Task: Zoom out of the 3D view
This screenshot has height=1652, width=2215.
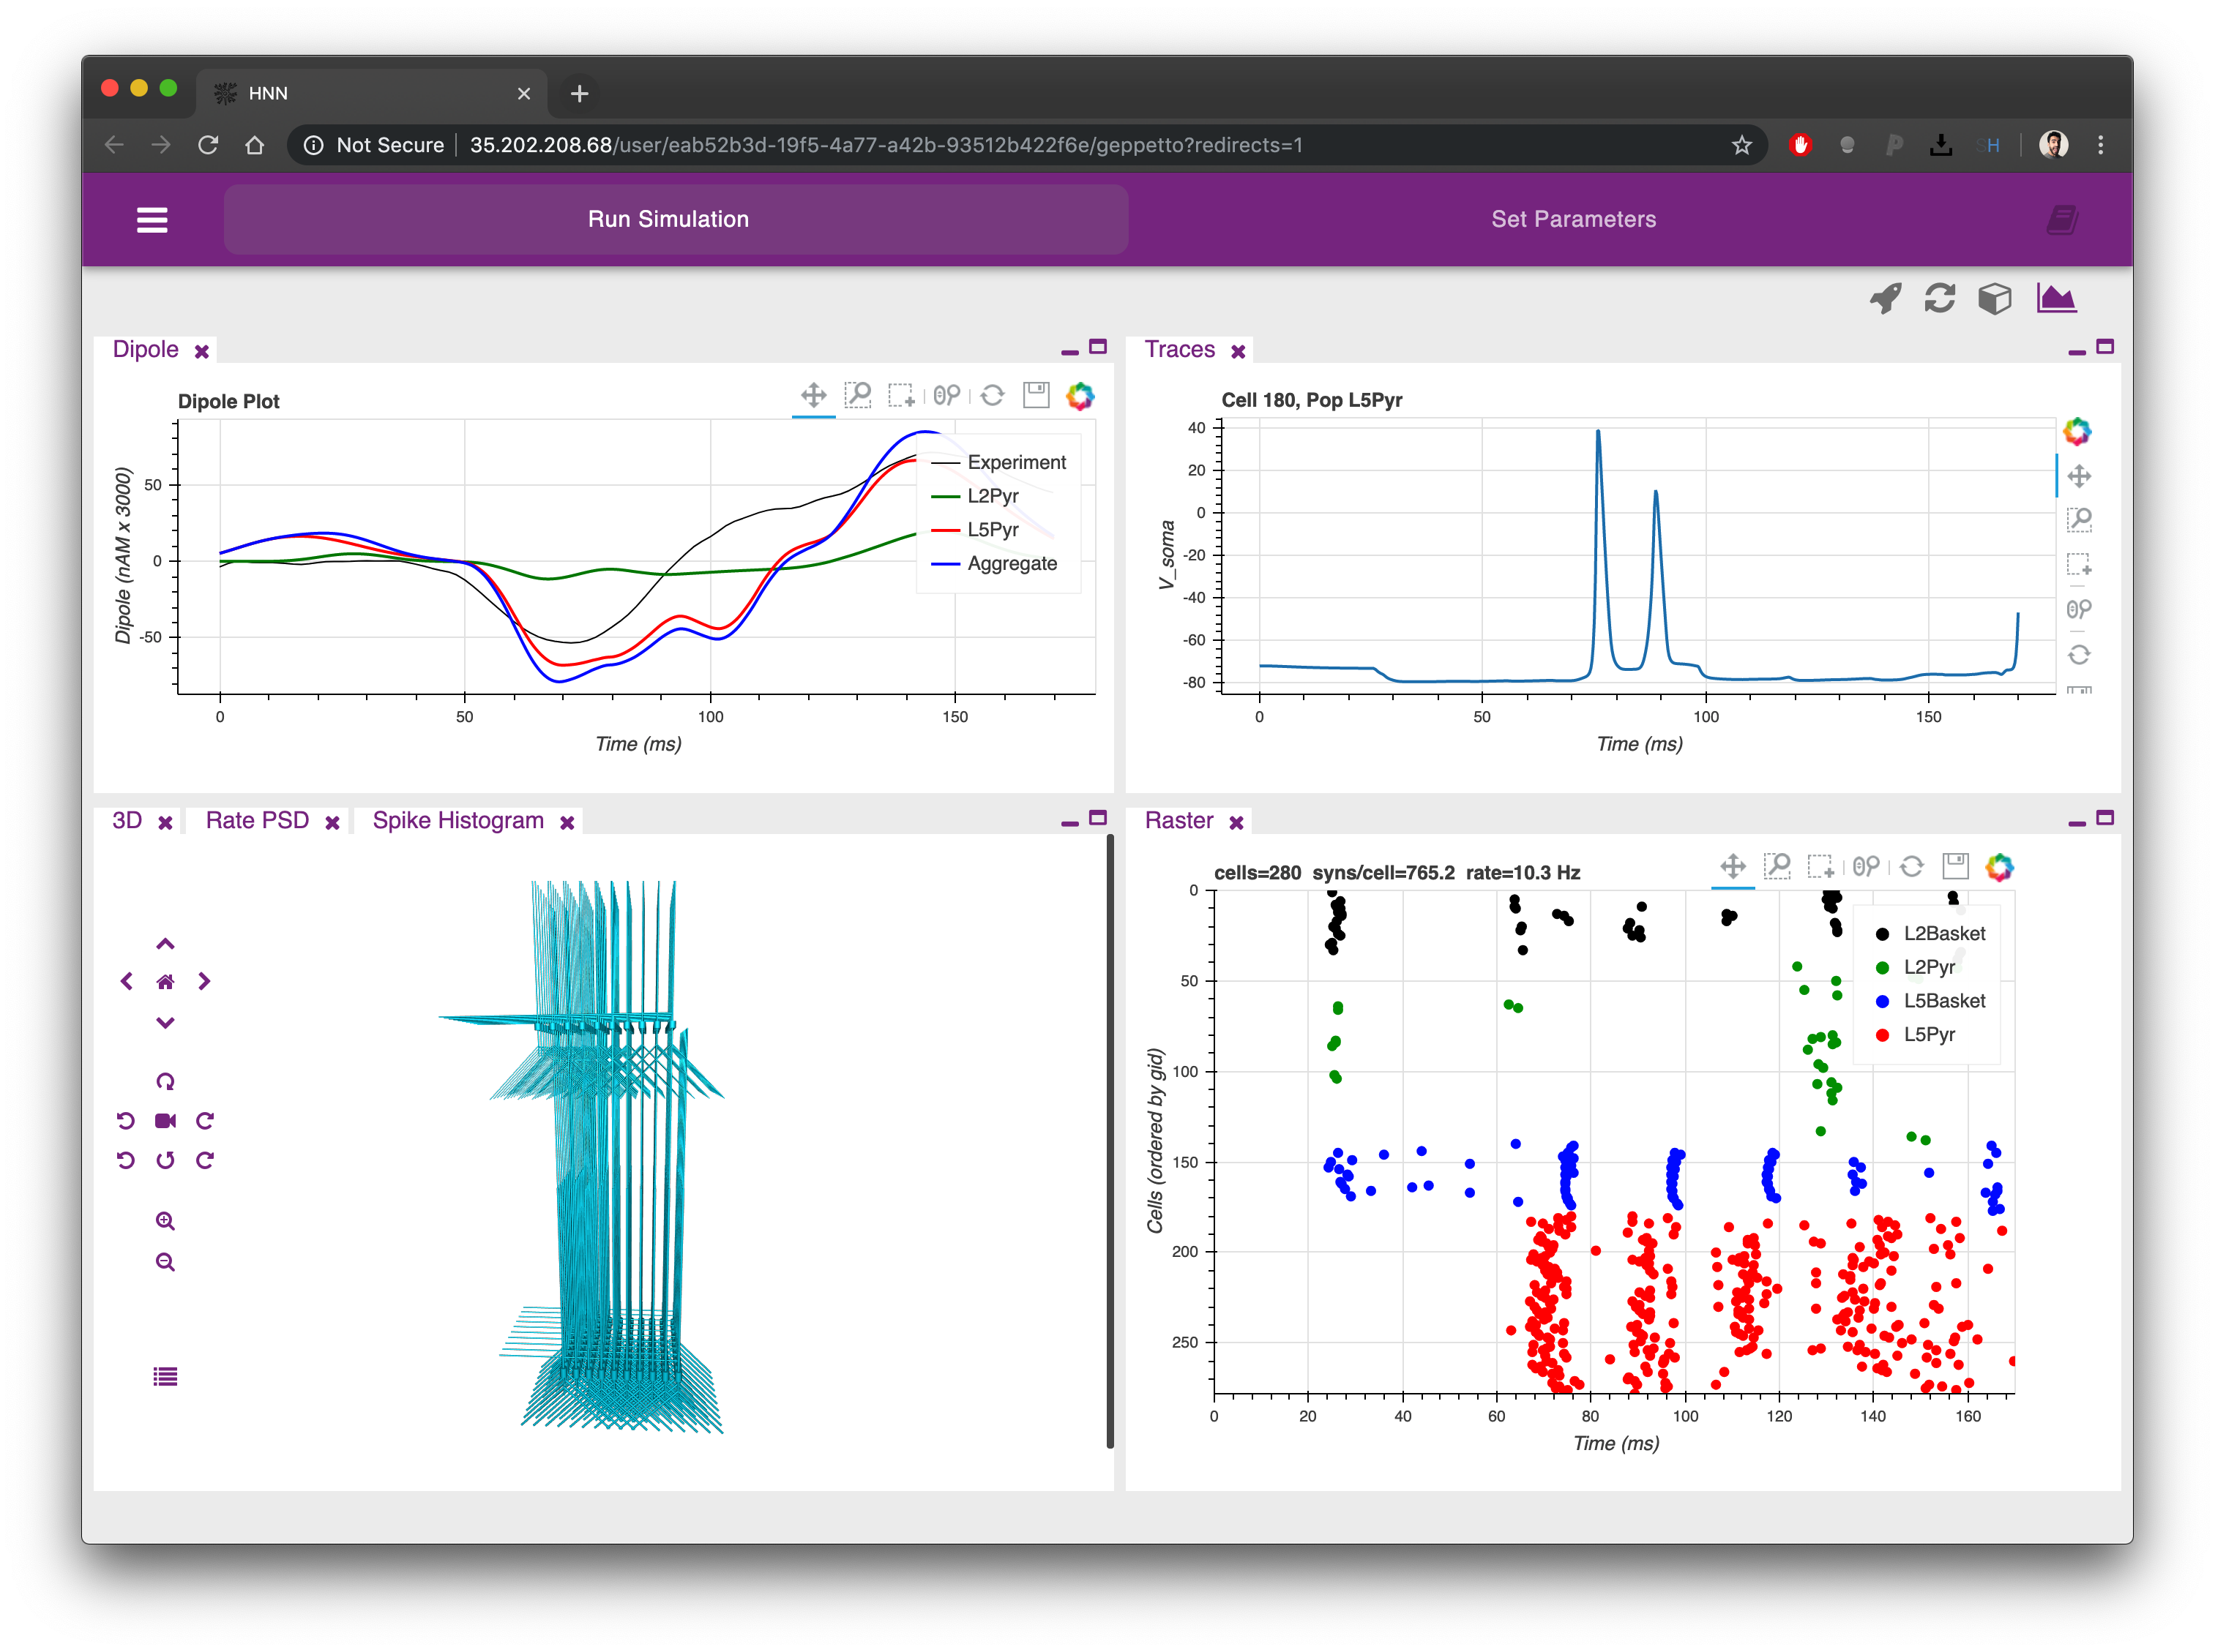Action: click(x=165, y=1262)
